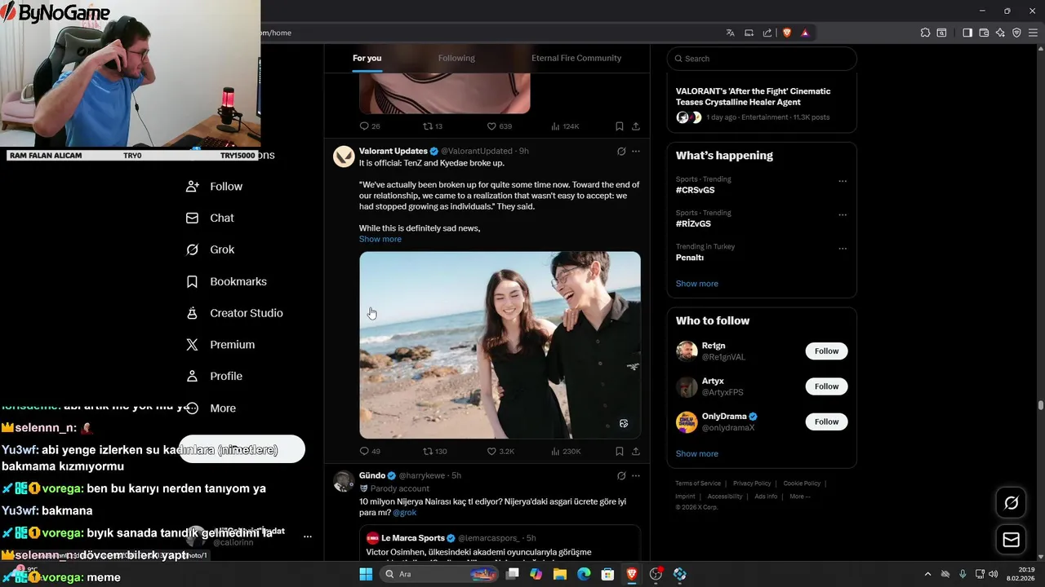The image size is (1045, 587).
Task: Follow the OnlyDrama account
Action: pos(826,421)
